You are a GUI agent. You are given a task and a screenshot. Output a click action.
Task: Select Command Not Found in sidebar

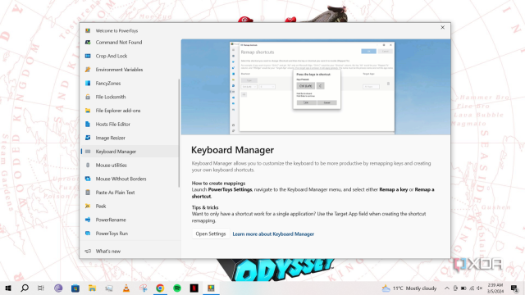(x=130, y=43)
